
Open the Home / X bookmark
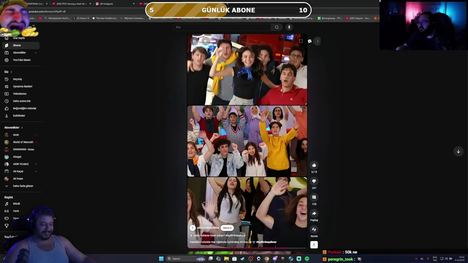(81, 18)
